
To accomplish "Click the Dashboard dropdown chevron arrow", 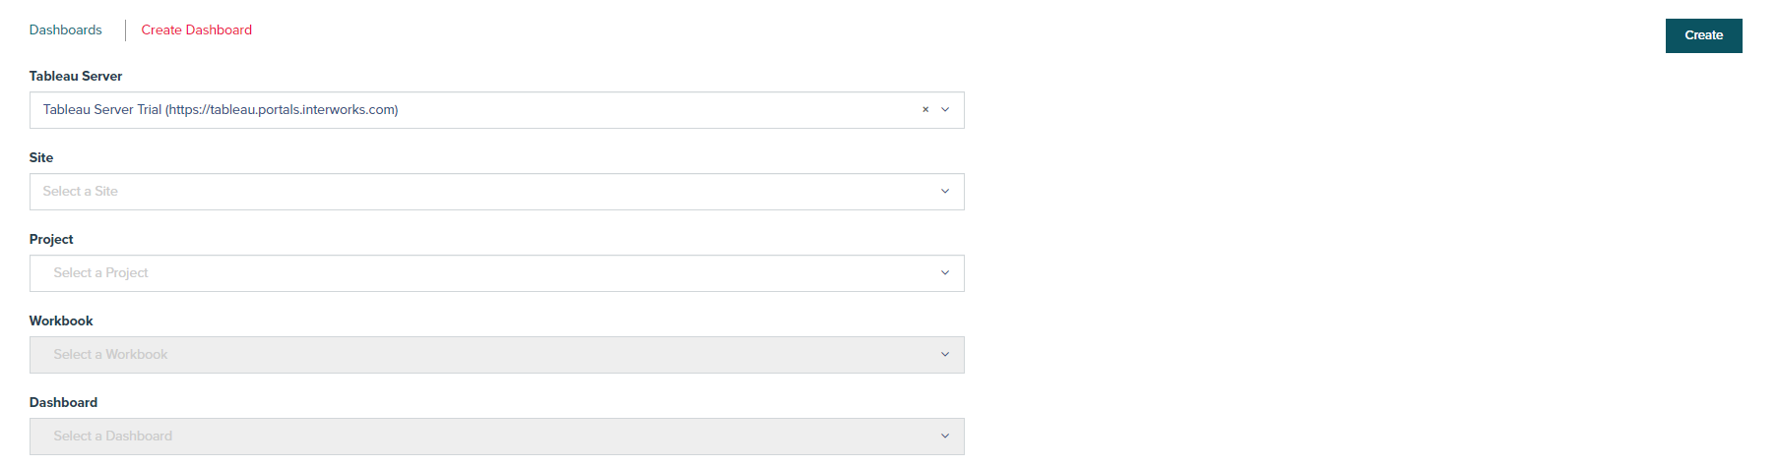I will click(945, 437).
